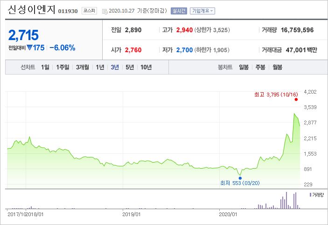Click the 2020.10.27 기준(장마감) date text
Image resolution: width=328 pixels, height=225 pixels.
pos(138,11)
